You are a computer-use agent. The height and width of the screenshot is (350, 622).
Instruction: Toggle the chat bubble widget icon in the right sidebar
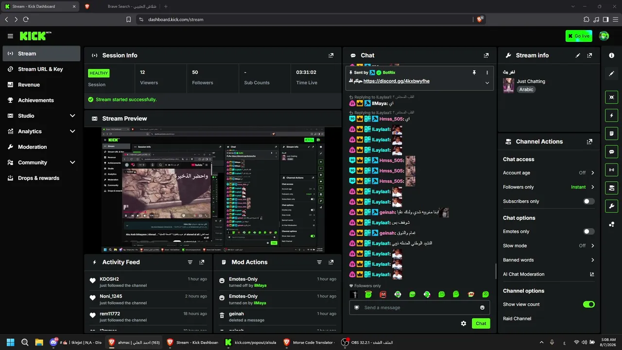611,152
